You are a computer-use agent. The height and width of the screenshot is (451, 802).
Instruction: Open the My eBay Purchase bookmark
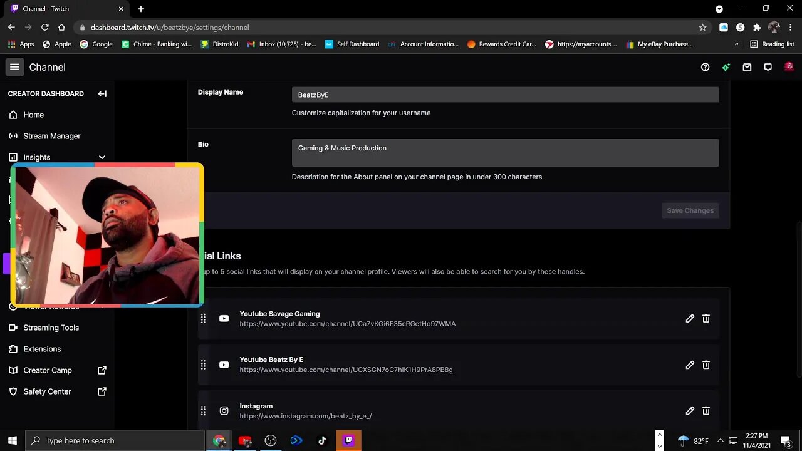[659, 44]
